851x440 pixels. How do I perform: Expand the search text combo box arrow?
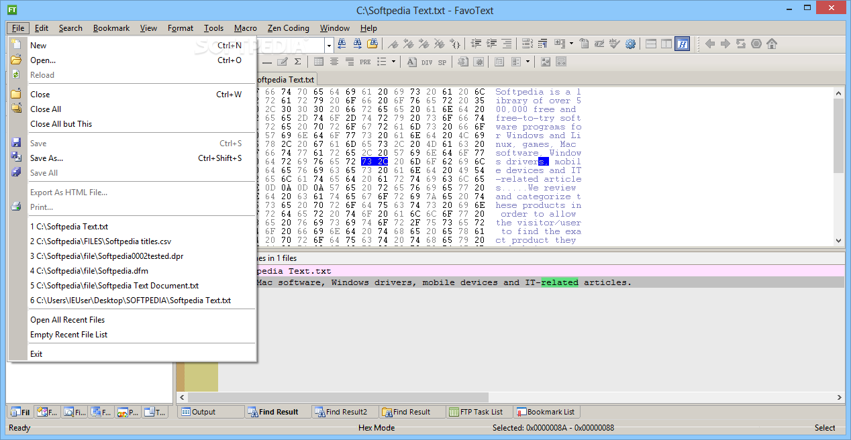coord(329,45)
